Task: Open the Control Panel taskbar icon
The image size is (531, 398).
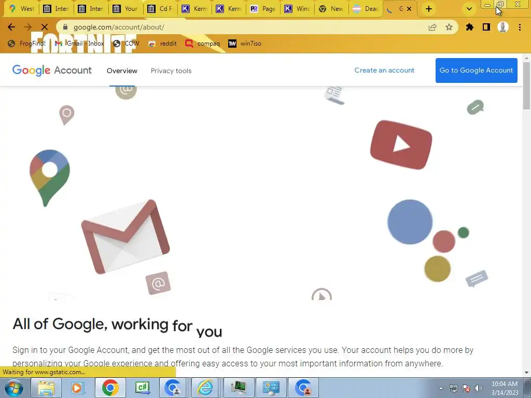Action: coord(271,388)
